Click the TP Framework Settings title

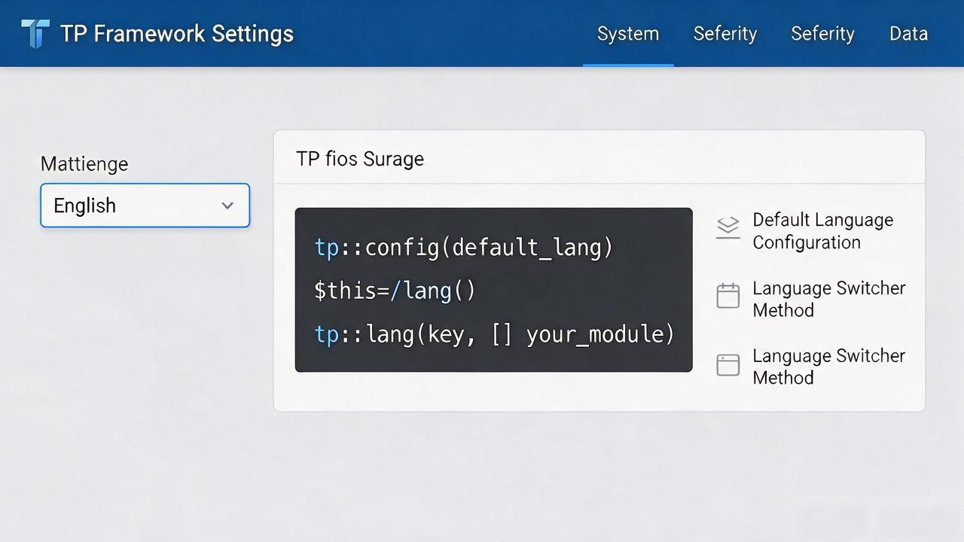point(177,33)
